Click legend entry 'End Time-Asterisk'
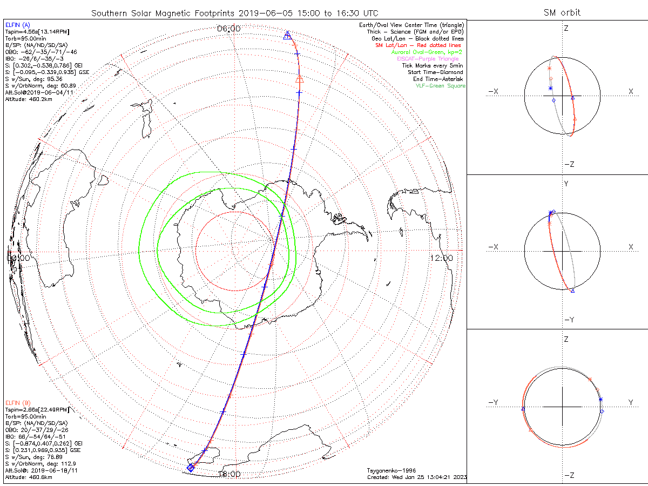 (438, 79)
